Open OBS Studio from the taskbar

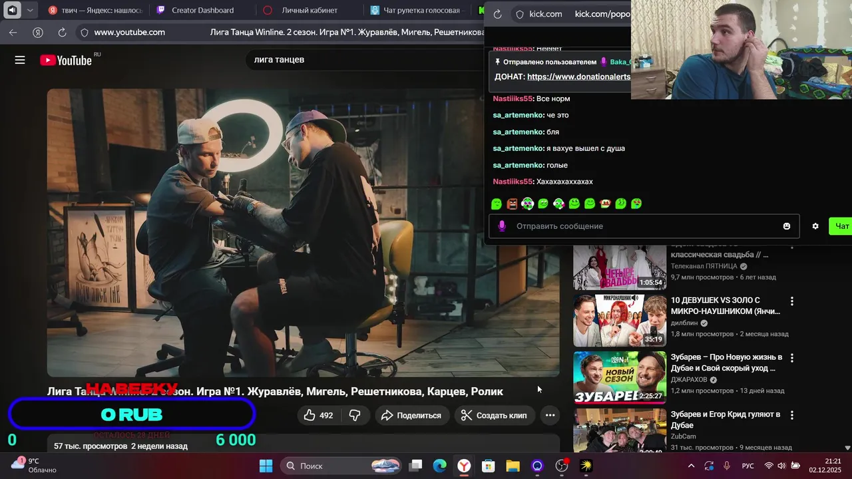562,466
